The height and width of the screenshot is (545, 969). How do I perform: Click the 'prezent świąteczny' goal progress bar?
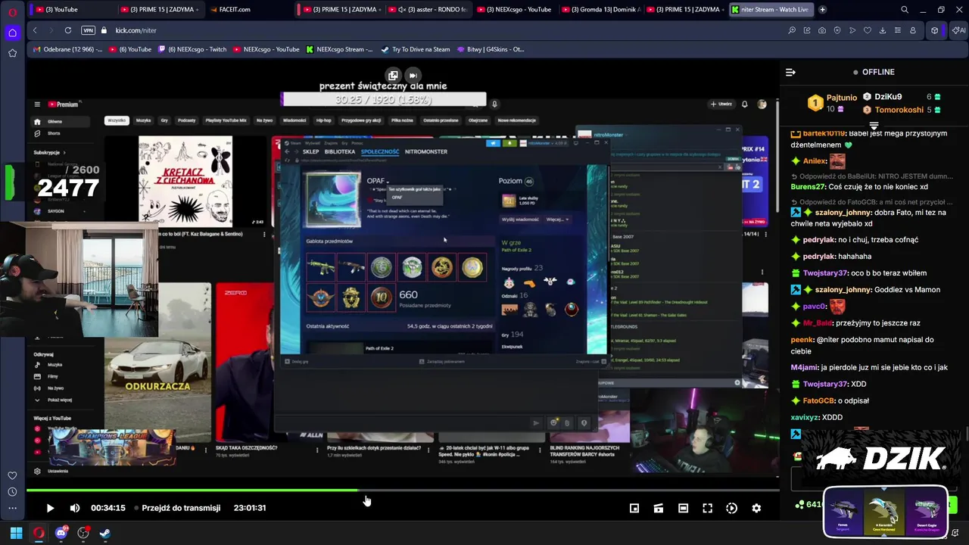coord(383,100)
